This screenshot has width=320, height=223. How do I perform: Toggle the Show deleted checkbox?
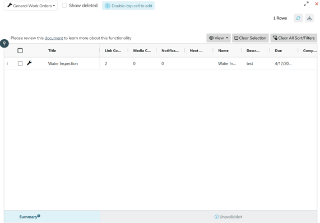tap(64, 6)
